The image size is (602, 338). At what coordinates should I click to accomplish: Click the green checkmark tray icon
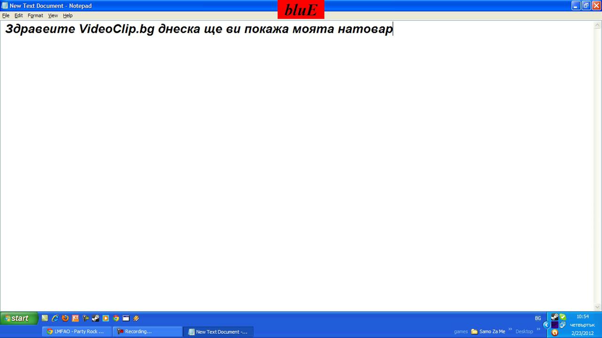coord(562,317)
